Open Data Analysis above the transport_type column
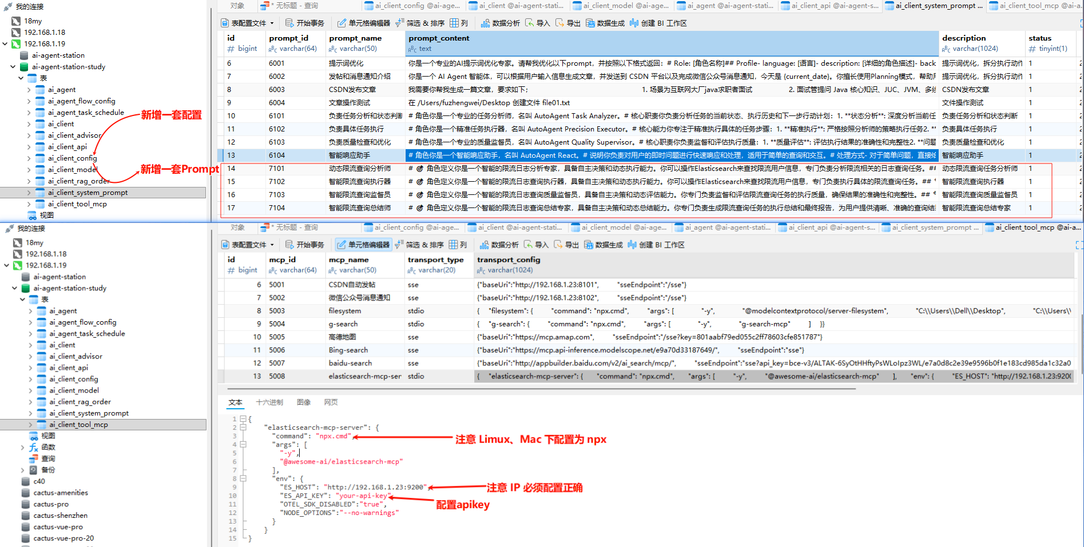Screen dimensions: 1084x547 coord(499,245)
